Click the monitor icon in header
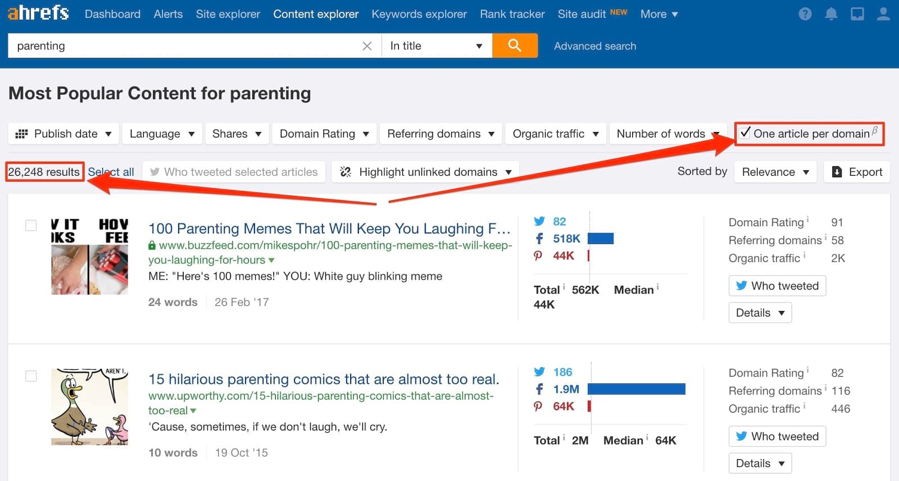The width and height of the screenshot is (899, 481). coord(857,14)
